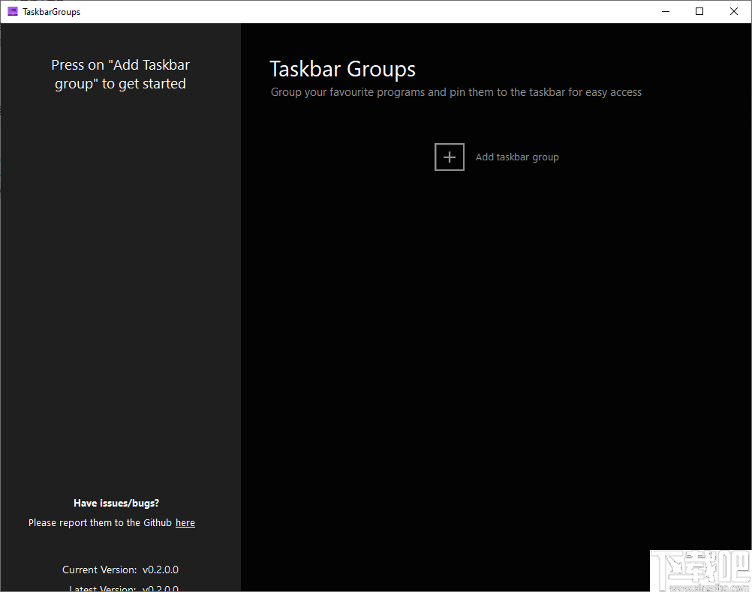Click the empty main content area
Viewport: 752px width, 592px height.
pos(495,337)
